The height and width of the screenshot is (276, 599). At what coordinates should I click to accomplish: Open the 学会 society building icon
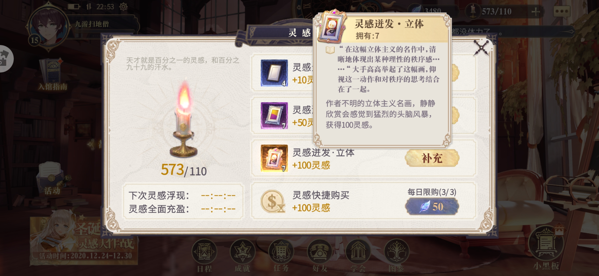click(358, 252)
